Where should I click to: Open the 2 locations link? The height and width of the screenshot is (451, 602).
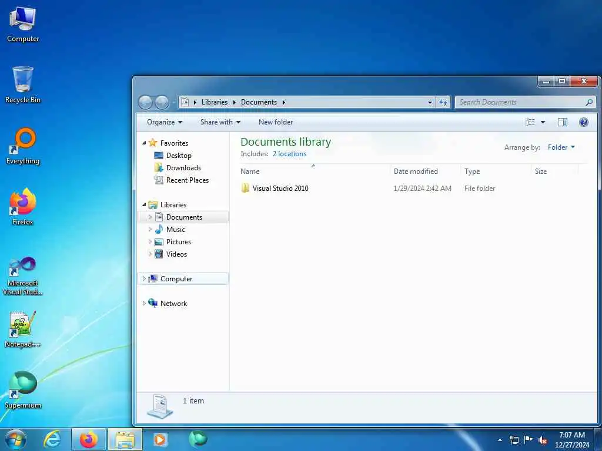click(289, 154)
